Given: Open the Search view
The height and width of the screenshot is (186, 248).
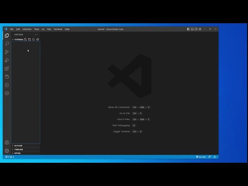Looking at the screenshot, I should point(7,44).
